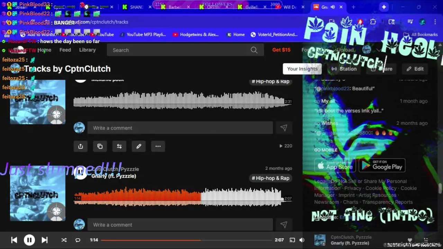Open the Artist Resources footer link
This screenshot has width=443, height=249.
377,195
